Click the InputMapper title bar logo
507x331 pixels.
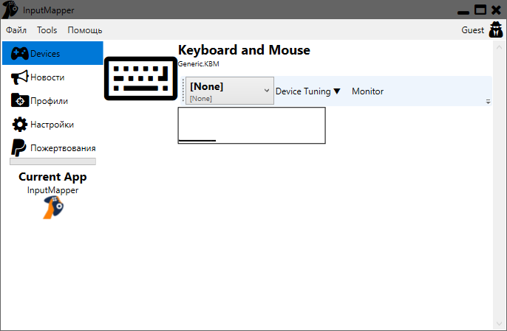point(10,10)
